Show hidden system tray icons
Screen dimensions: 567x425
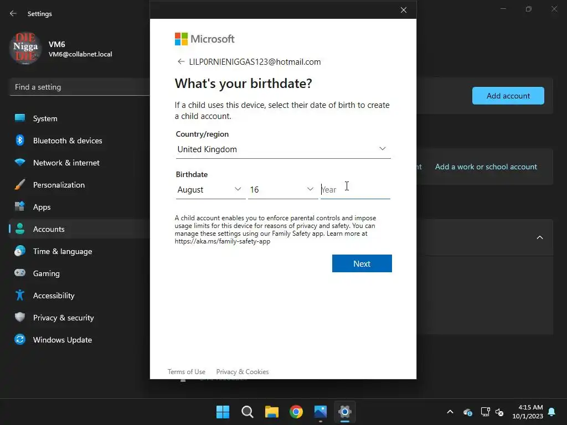(x=450, y=412)
